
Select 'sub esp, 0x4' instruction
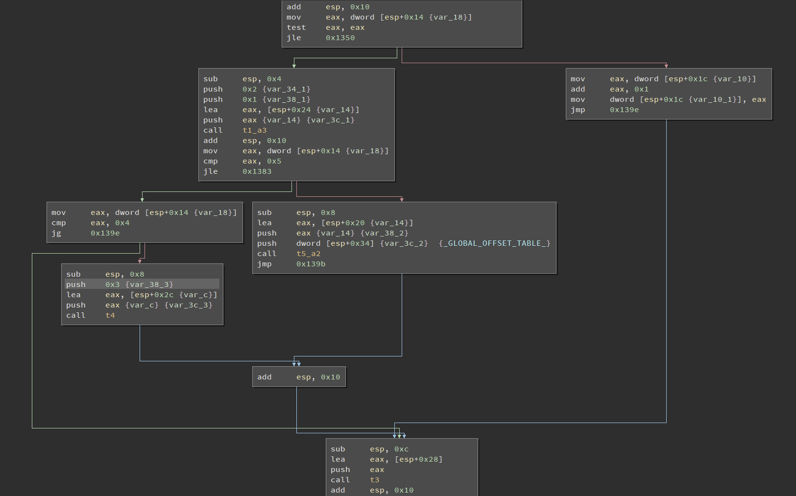click(x=242, y=79)
